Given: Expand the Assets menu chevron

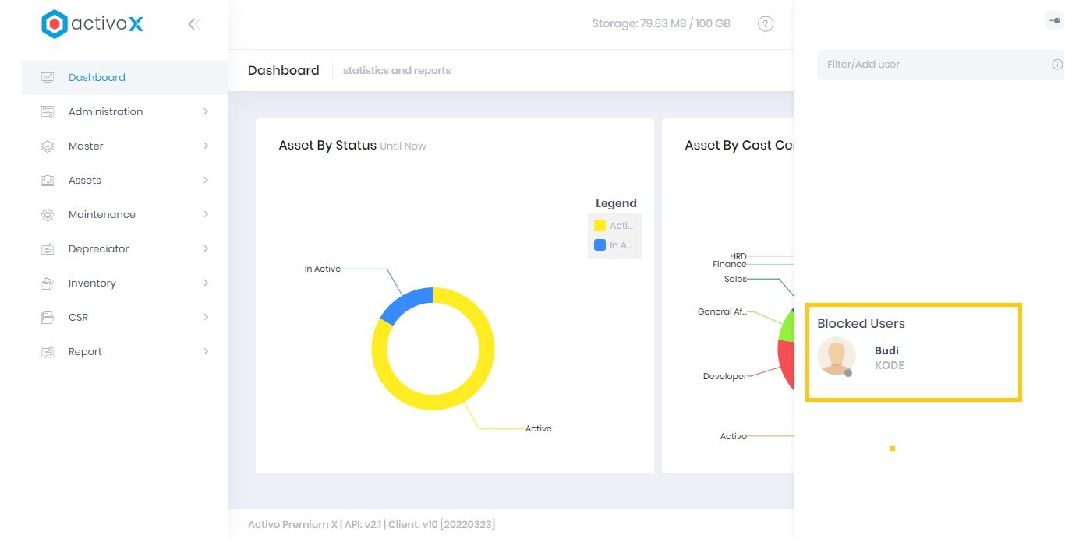Looking at the screenshot, I should tap(206, 181).
